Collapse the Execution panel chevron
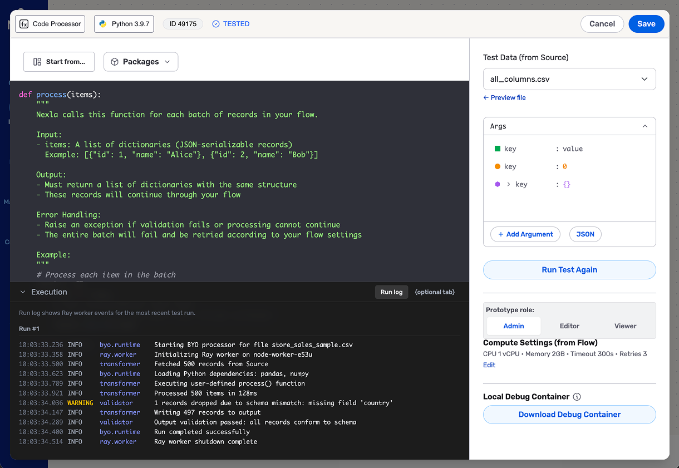The height and width of the screenshot is (468, 679). [23, 292]
